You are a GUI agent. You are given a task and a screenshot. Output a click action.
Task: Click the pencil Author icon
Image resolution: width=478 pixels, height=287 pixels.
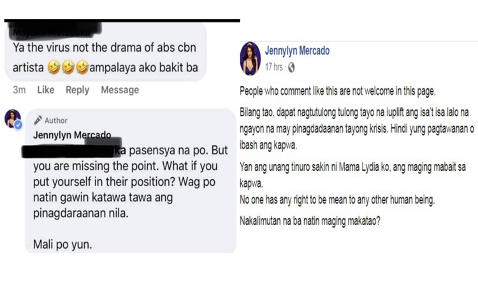click(x=38, y=120)
